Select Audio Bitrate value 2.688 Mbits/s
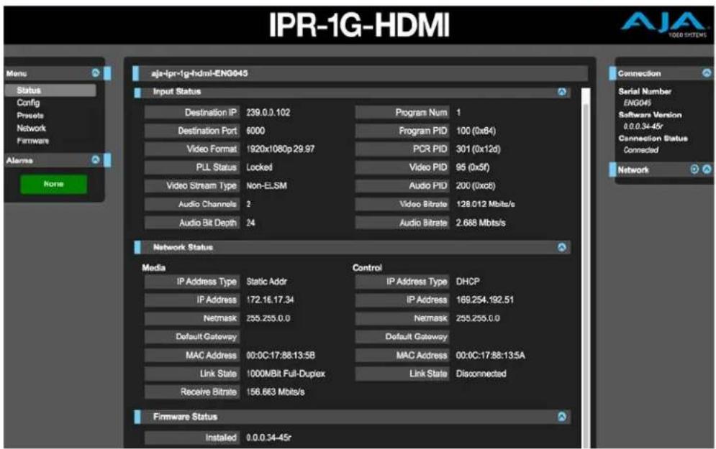Screen dimensions: 716x449 (481, 223)
